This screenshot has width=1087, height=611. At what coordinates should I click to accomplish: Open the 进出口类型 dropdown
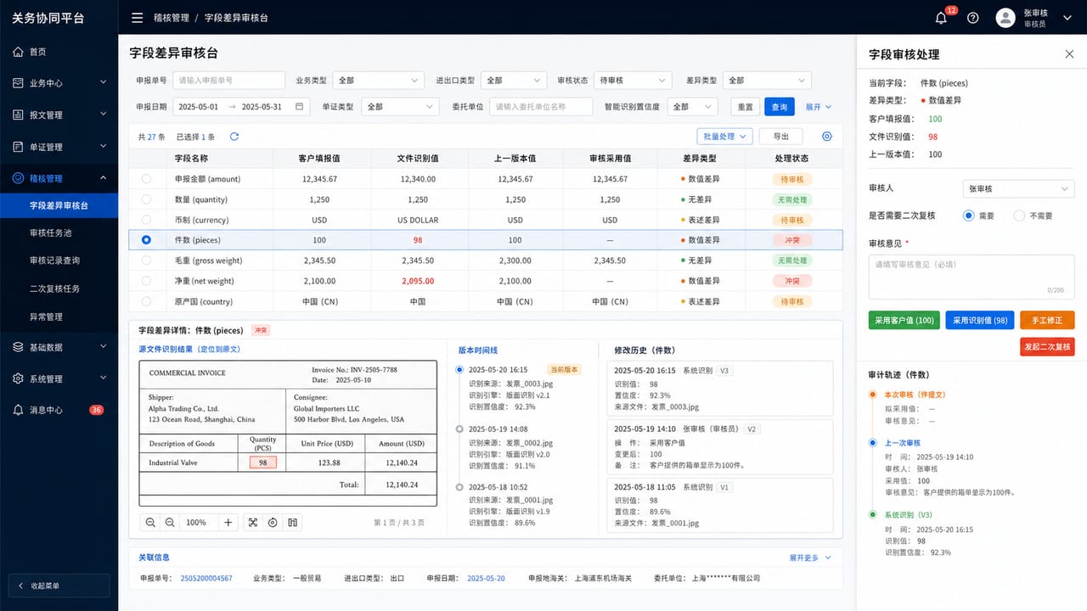[x=513, y=81]
